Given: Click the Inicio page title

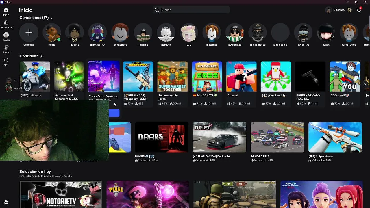Looking at the screenshot, I should coord(26,10).
